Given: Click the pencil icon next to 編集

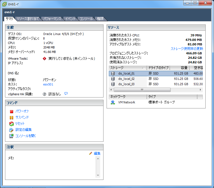Looking at the screenshot, I should pos(90,154).
